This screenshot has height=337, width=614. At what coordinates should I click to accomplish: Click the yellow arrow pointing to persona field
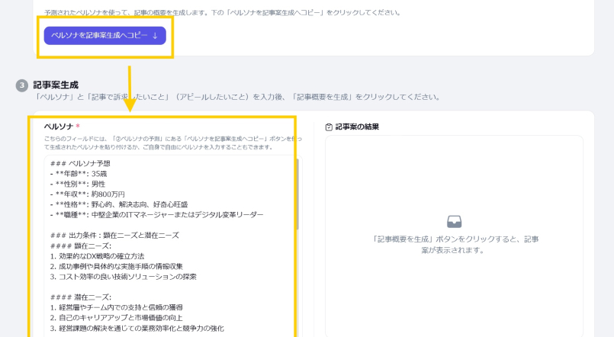(x=130, y=90)
